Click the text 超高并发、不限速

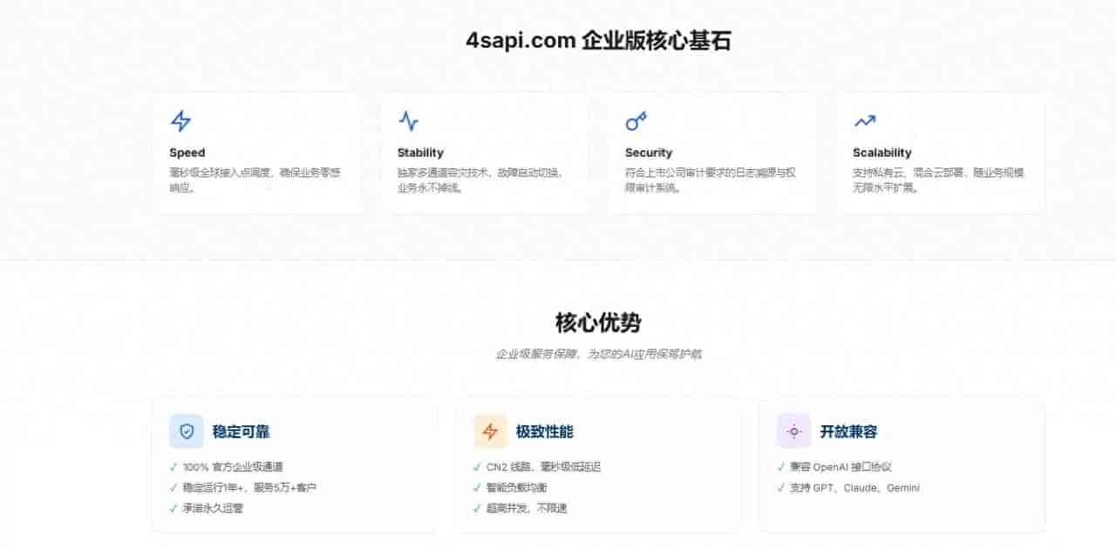click(527, 508)
